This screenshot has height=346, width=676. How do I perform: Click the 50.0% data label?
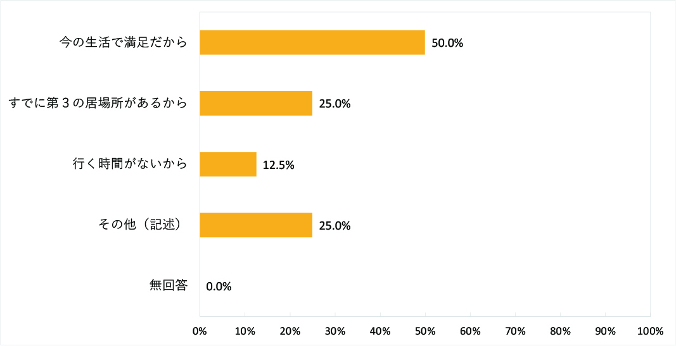click(x=447, y=44)
